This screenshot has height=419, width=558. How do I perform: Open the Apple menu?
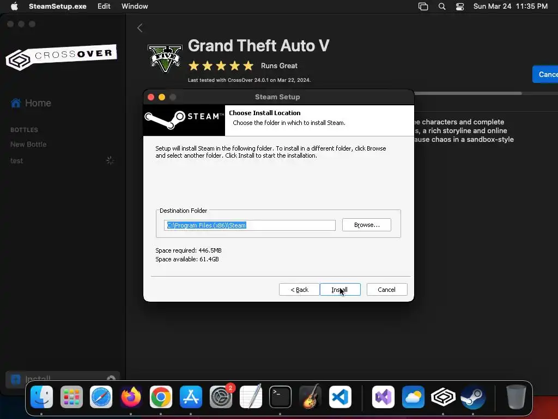coord(14,6)
